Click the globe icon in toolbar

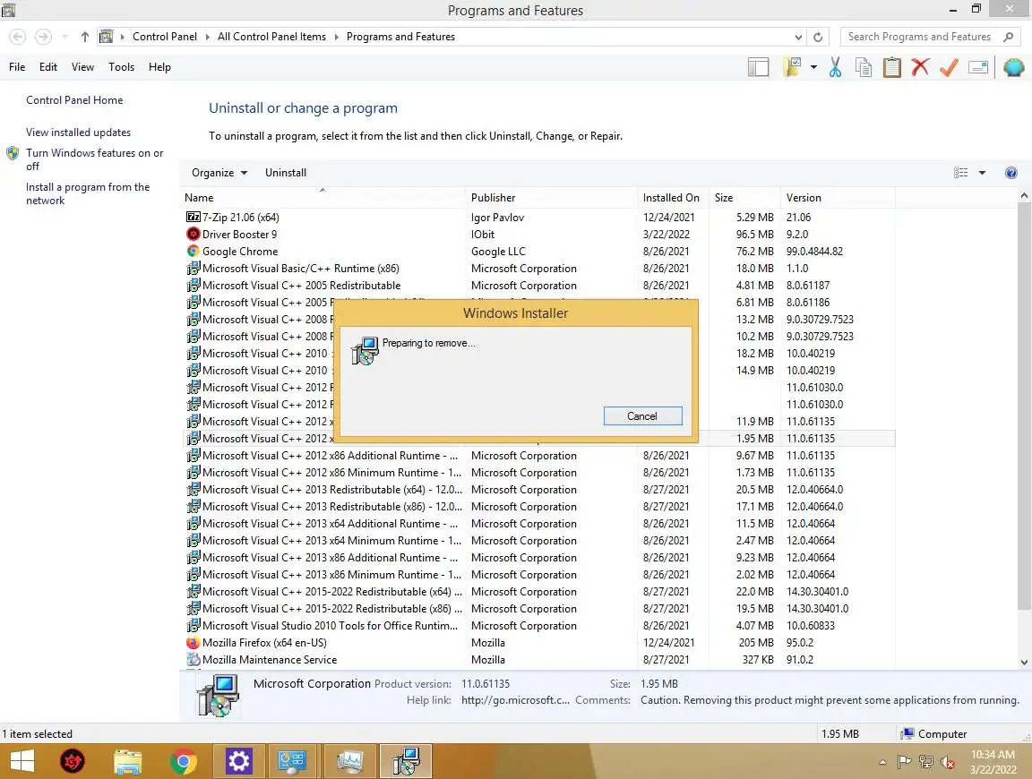point(1013,67)
